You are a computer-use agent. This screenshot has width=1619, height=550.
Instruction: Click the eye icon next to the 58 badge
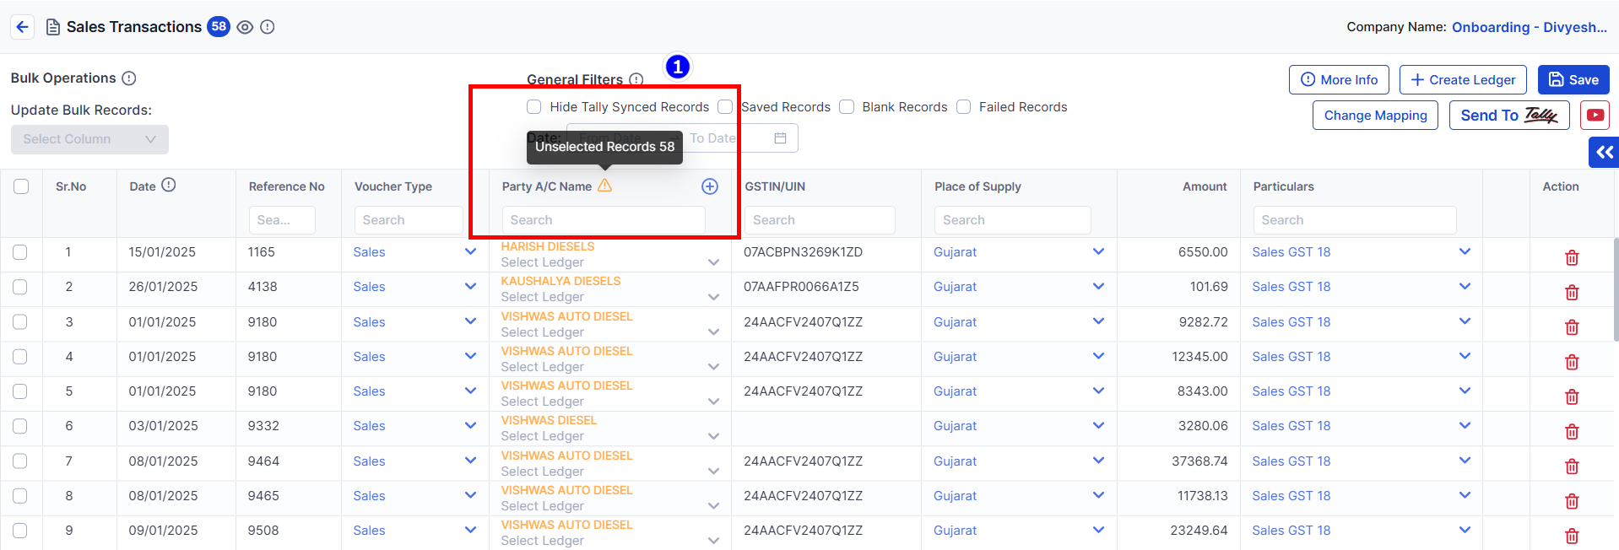(245, 27)
